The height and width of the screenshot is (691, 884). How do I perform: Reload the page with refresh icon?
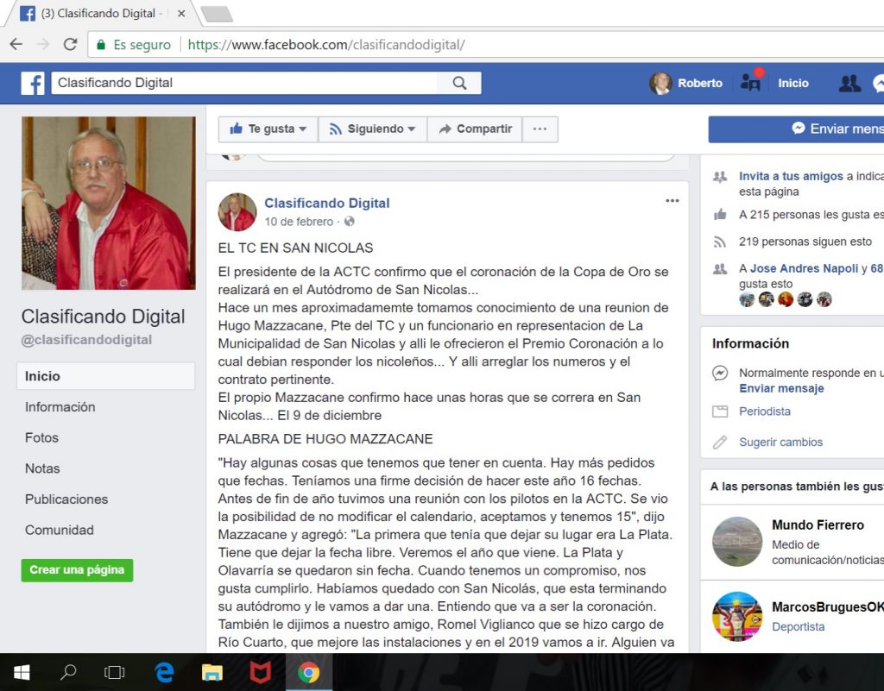(x=70, y=45)
